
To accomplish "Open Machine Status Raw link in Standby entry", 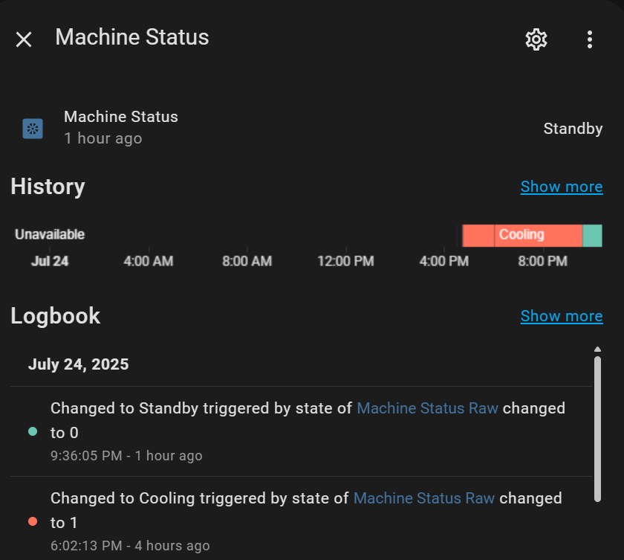I will click(x=427, y=408).
